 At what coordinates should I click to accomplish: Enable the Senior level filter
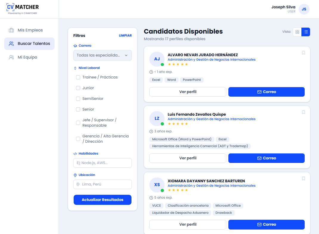[78, 109]
